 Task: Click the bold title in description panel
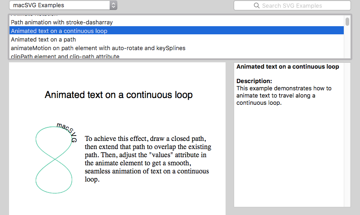(287, 67)
